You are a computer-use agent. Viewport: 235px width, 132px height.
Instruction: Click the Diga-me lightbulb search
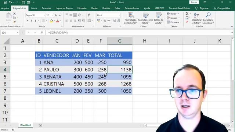[x=202, y=8]
